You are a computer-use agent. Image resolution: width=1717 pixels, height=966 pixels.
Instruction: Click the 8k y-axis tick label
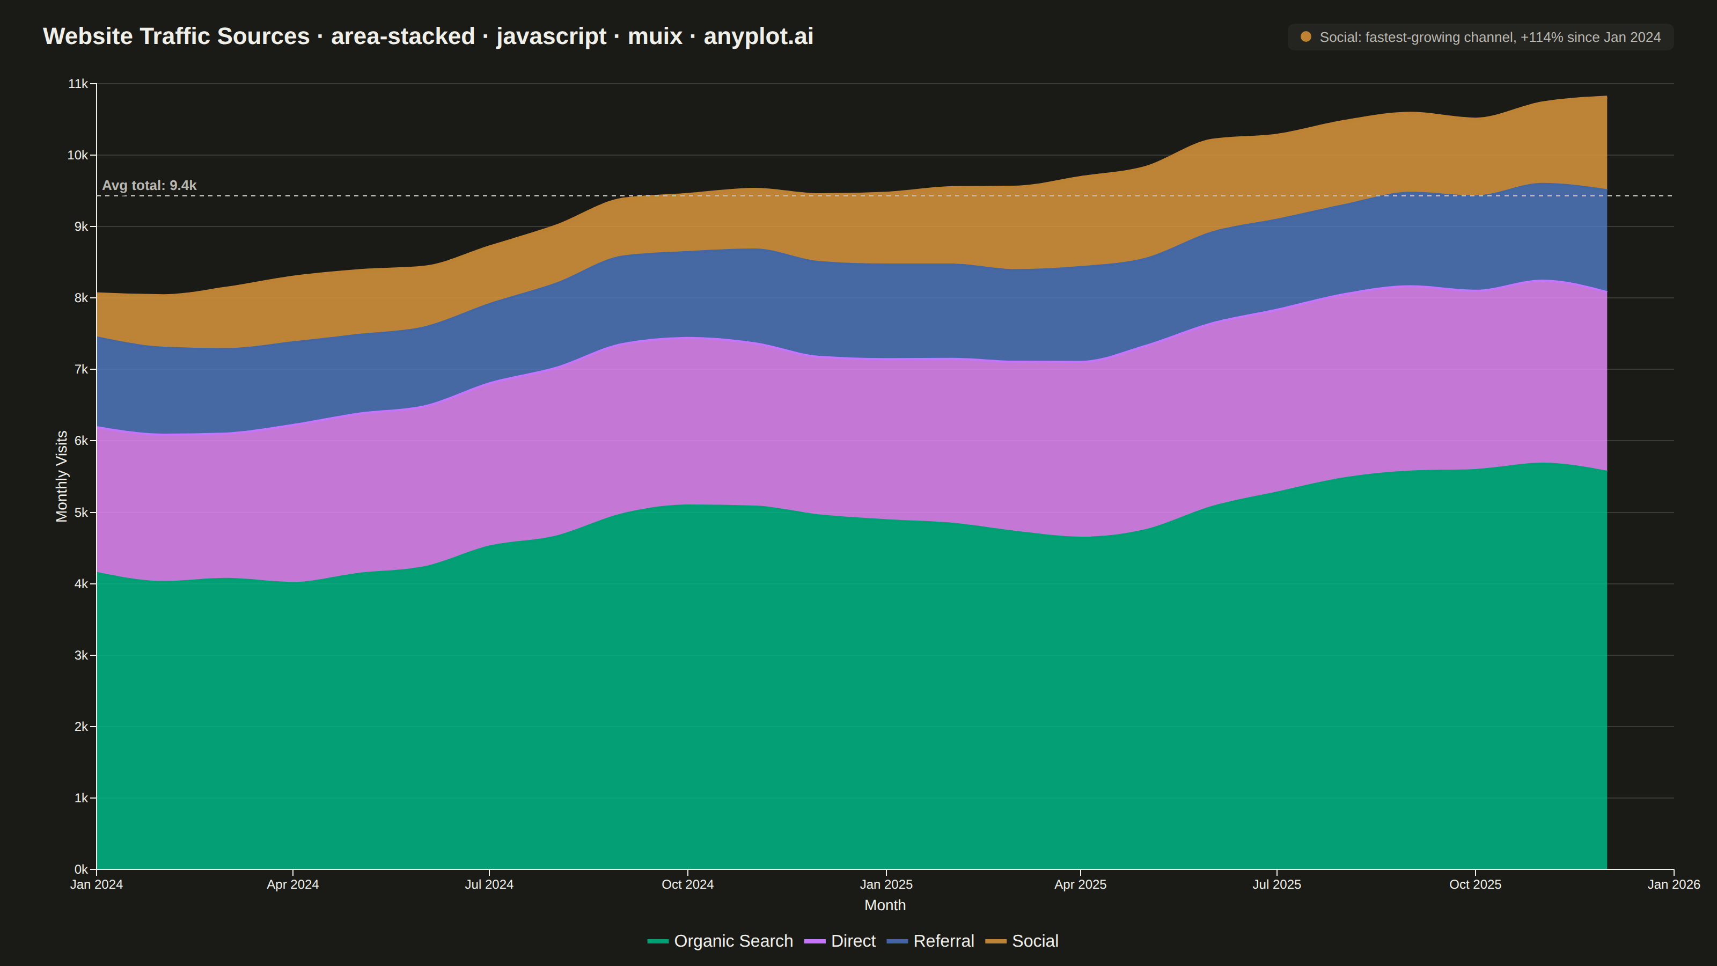(x=82, y=298)
